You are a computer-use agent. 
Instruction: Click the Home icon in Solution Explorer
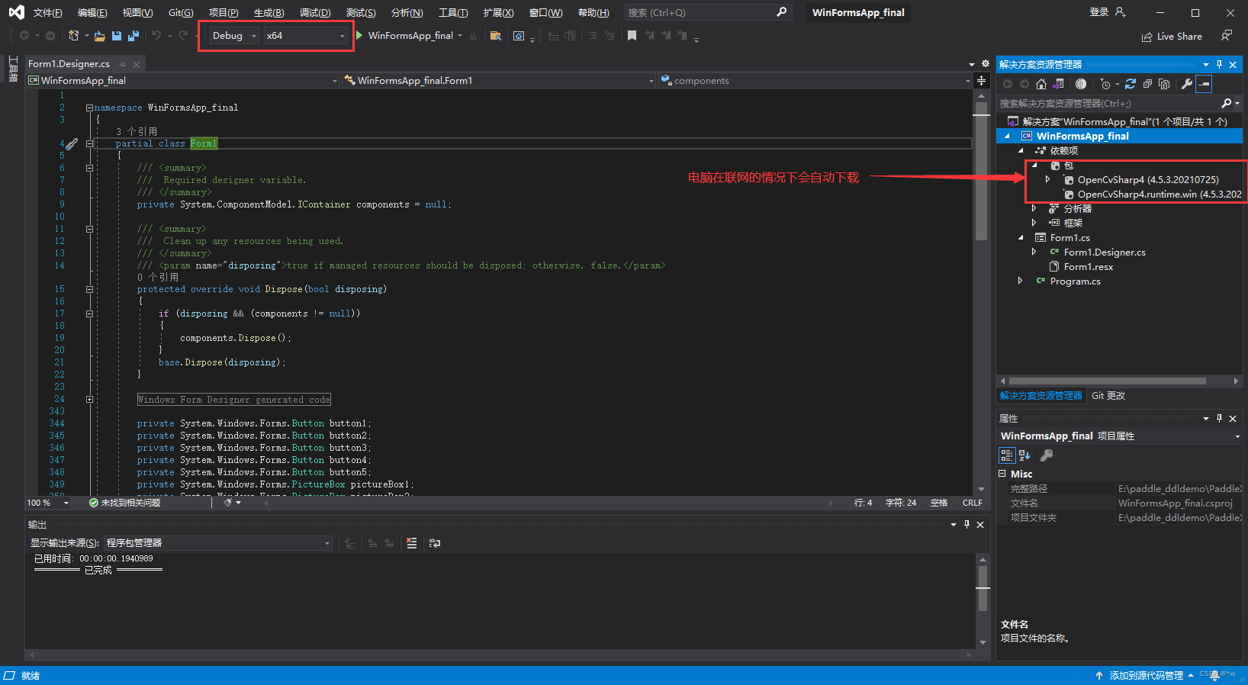1041,84
